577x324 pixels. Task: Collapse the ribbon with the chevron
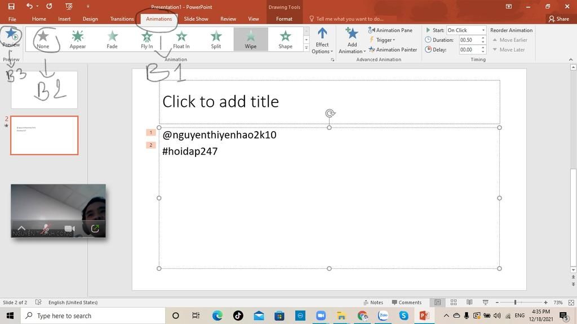click(571, 60)
